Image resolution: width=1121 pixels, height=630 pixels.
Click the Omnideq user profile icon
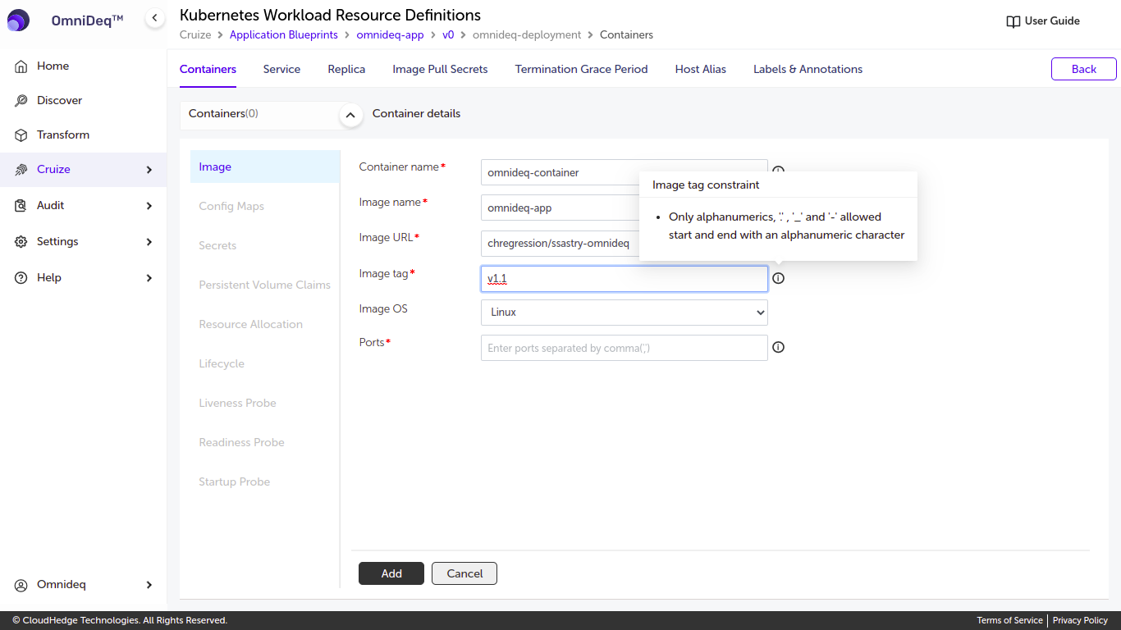pyautogui.click(x=21, y=585)
